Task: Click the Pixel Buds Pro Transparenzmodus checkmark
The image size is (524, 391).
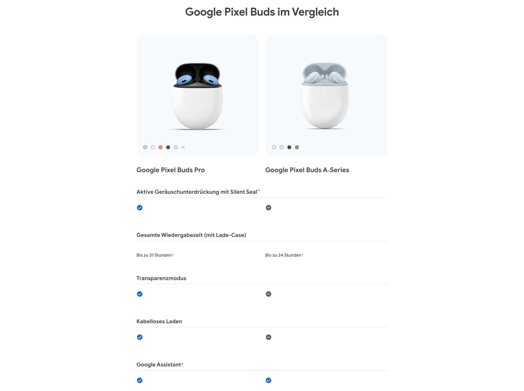Action: point(140,294)
